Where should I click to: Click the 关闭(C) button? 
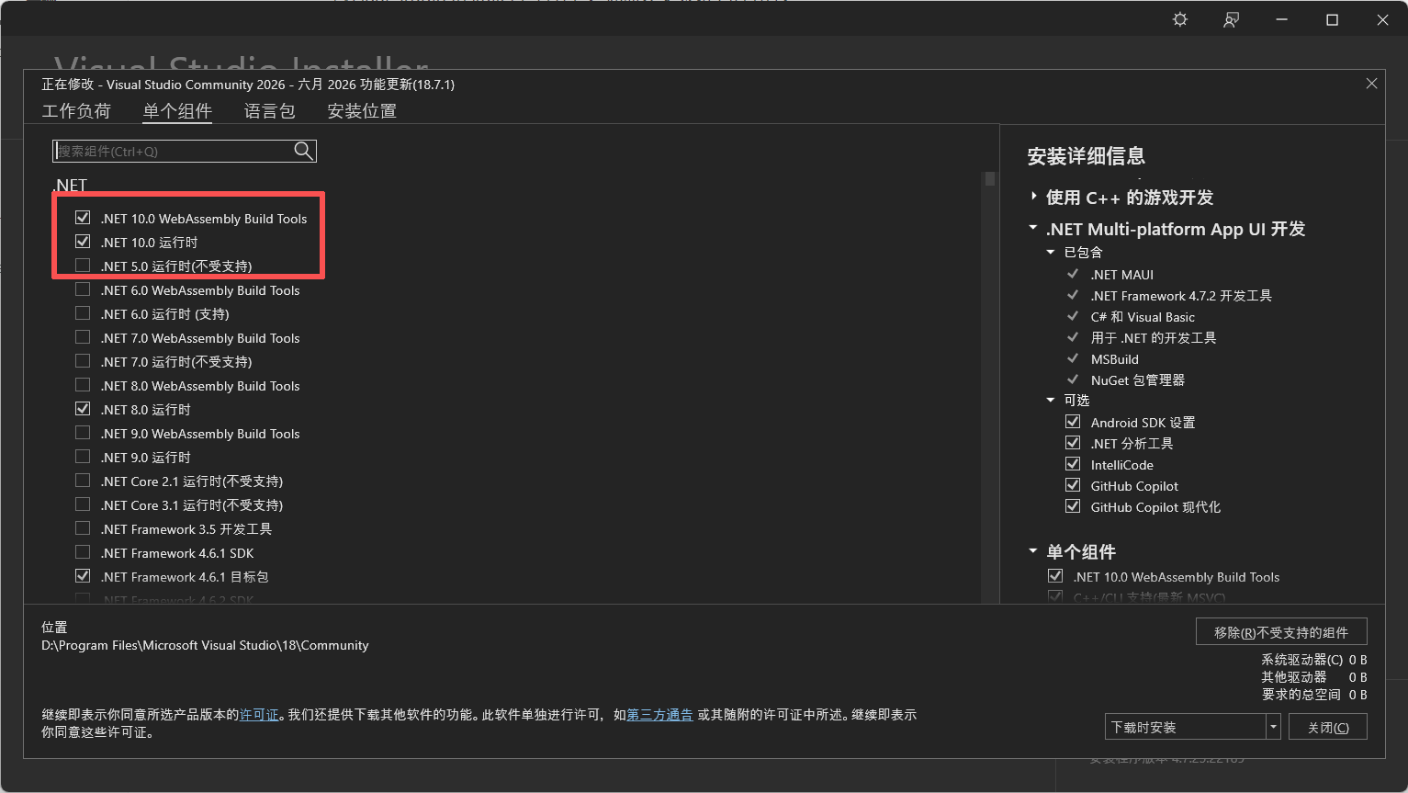[1328, 727]
